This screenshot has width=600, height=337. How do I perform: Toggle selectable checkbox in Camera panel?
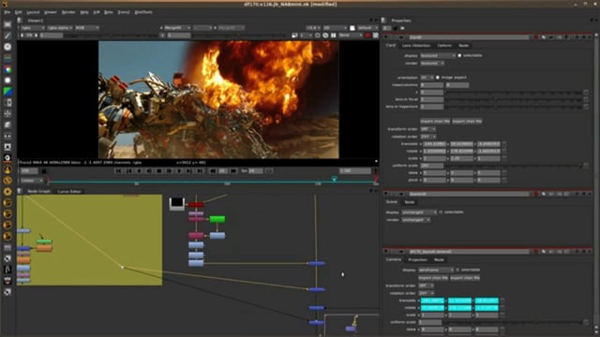[457, 270]
